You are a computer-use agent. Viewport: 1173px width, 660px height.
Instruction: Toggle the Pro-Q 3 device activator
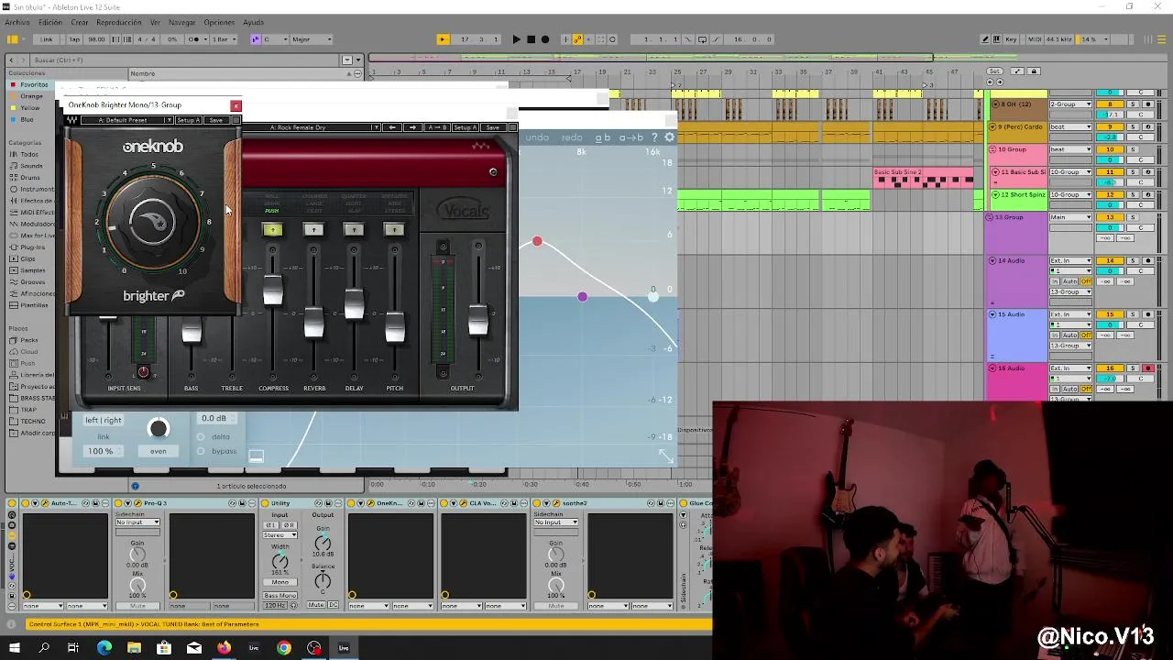click(120, 503)
